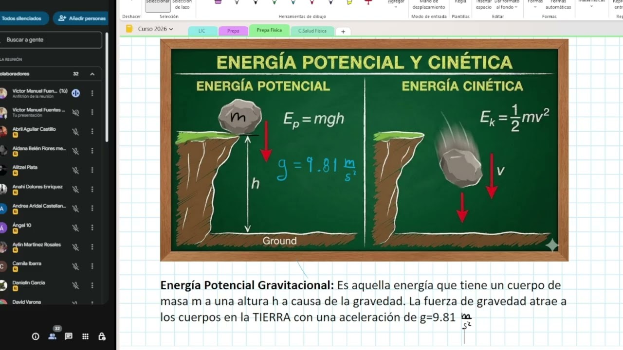Switch to the C.Salud Física tab
Viewport: 623px width, 350px height.
coord(312,31)
